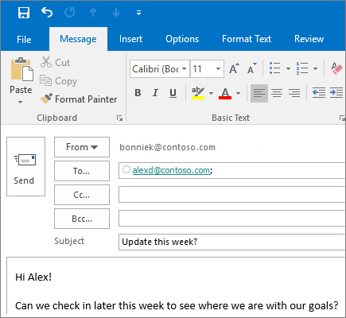Click the Clear All Formatting eraser icon
The image size is (346, 318).
pyautogui.click(x=336, y=68)
